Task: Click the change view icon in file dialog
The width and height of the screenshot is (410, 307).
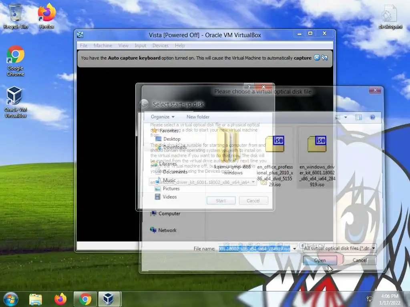Action: (338, 118)
